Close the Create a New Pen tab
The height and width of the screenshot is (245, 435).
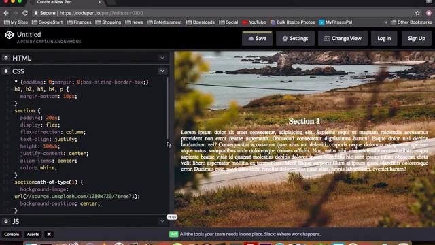point(99,2)
